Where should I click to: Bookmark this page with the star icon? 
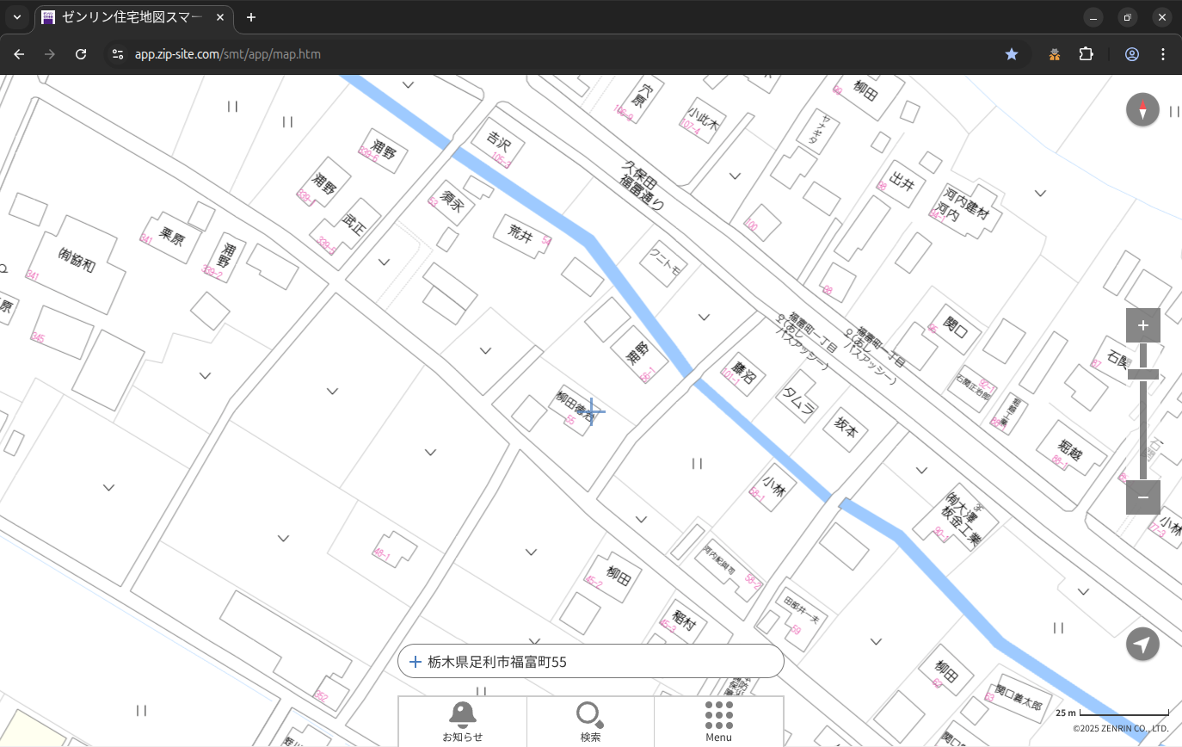[1012, 54]
